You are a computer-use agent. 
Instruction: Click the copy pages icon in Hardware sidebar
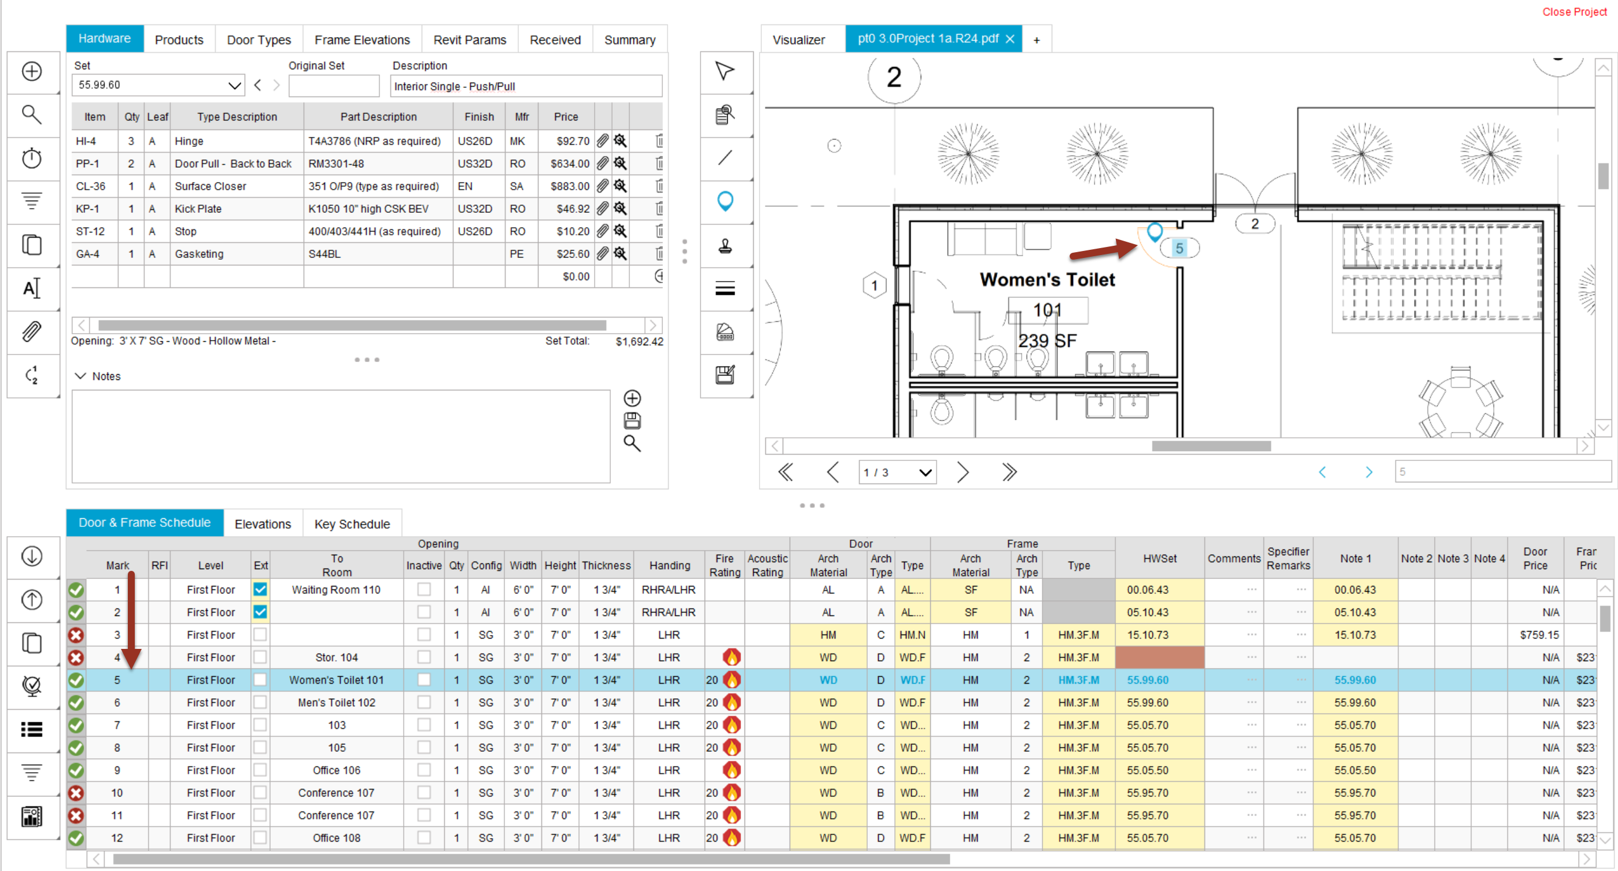[31, 244]
